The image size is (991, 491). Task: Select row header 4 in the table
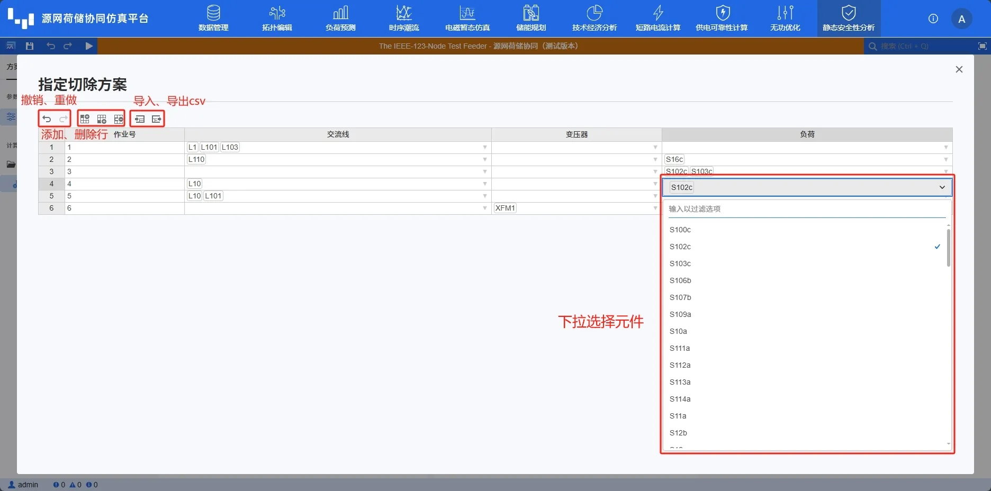pyautogui.click(x=51, y=184)
